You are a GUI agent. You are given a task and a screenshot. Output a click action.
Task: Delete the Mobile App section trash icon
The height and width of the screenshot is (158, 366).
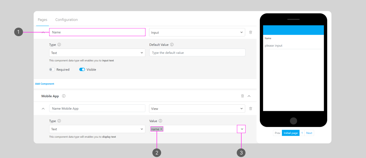(x=242, y=96)
